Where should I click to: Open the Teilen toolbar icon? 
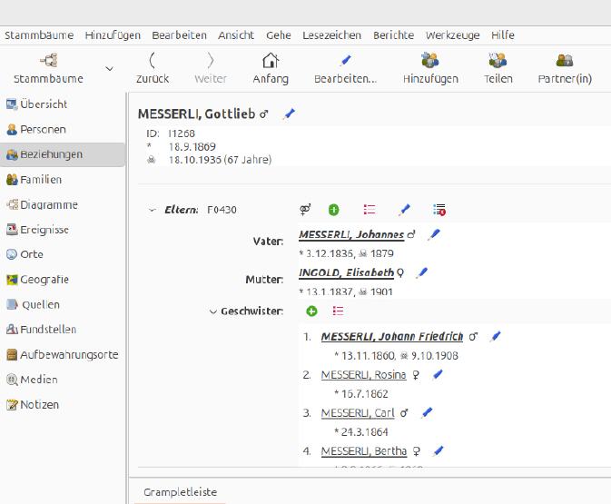coord(498,61)
